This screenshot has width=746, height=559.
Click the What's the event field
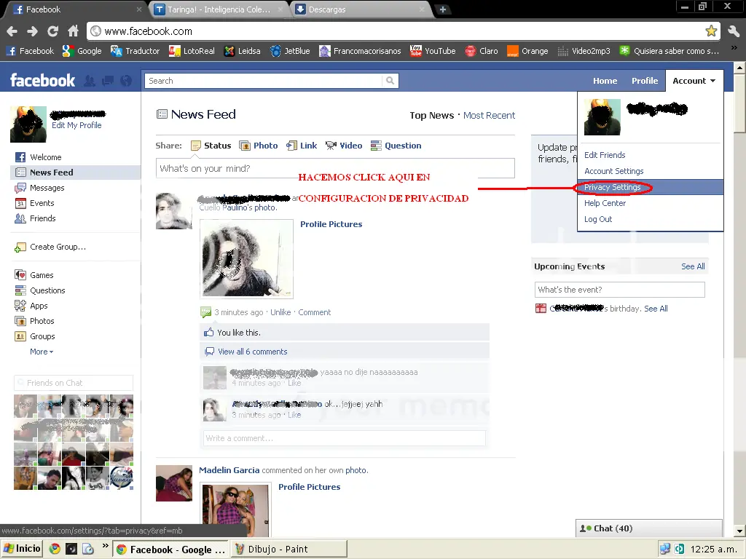[619, 290]
